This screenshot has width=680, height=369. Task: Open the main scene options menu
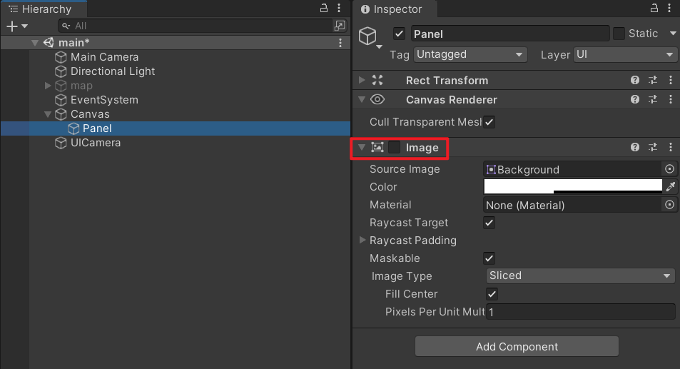[340, 43]
